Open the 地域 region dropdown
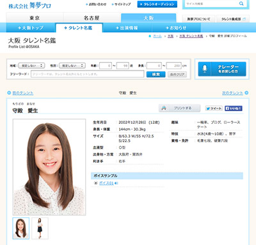Viewport: 256px width, 245px height. 31,65
